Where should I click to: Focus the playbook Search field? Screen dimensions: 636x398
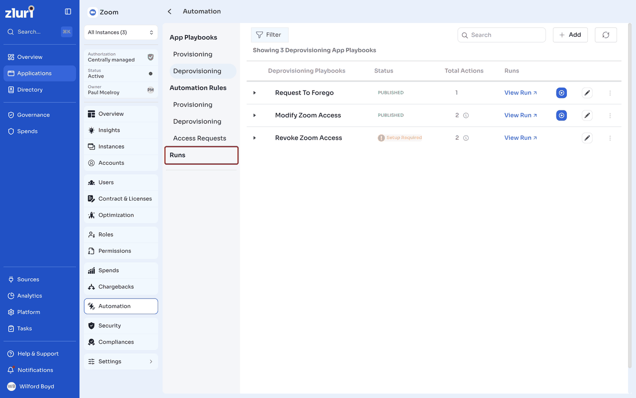[501, 35]
